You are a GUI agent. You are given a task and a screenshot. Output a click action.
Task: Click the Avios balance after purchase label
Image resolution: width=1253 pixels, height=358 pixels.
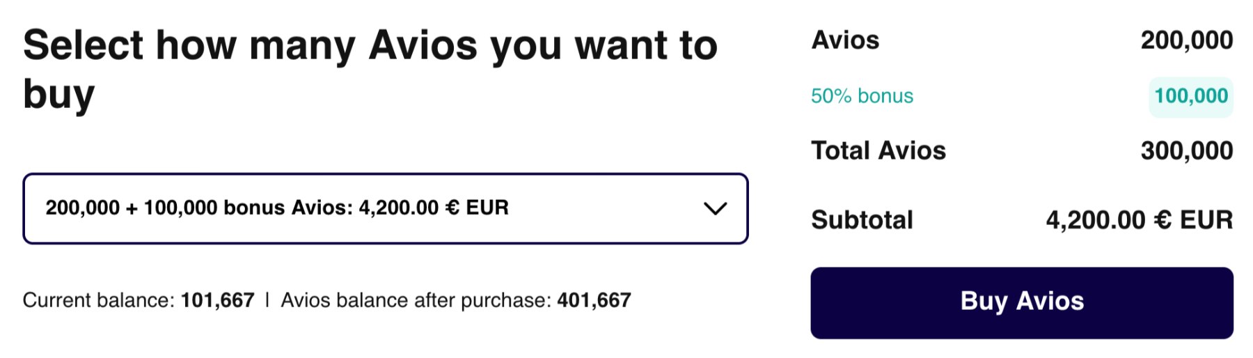point(416,300)
